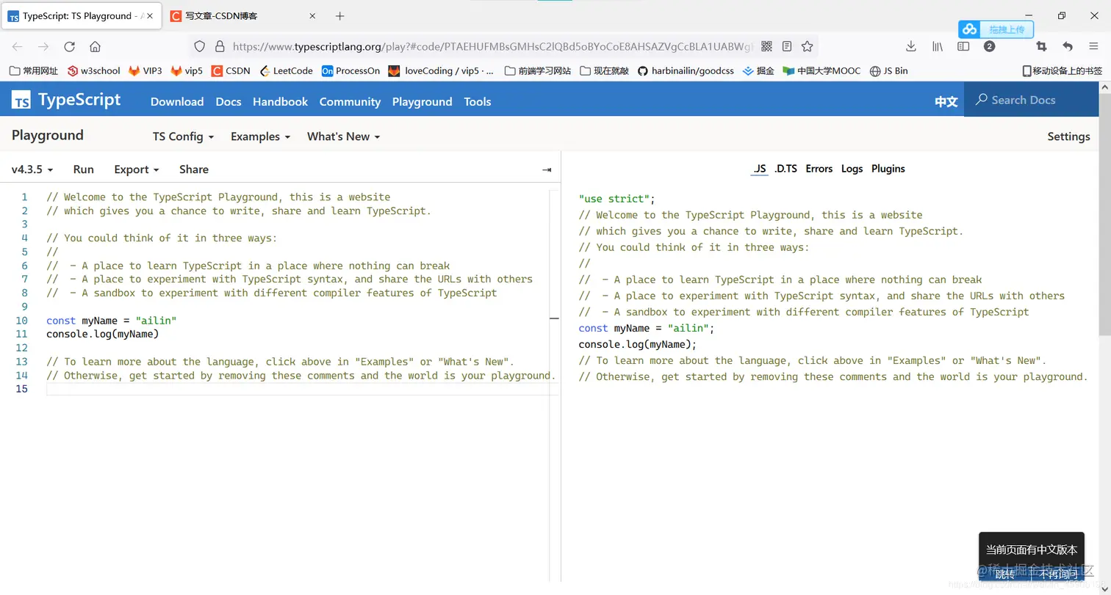
Task: Toggle reader view icon
Action: pos(787,46)
